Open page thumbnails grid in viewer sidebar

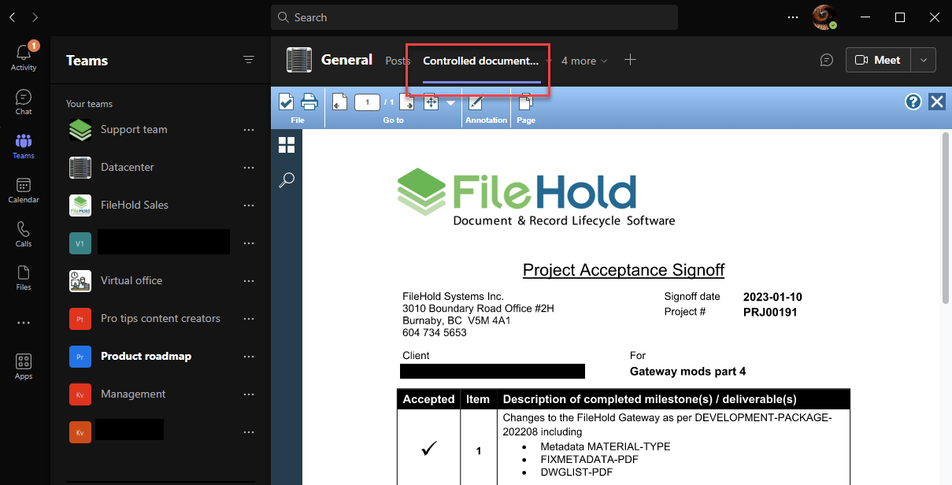[x=287, y=144]
